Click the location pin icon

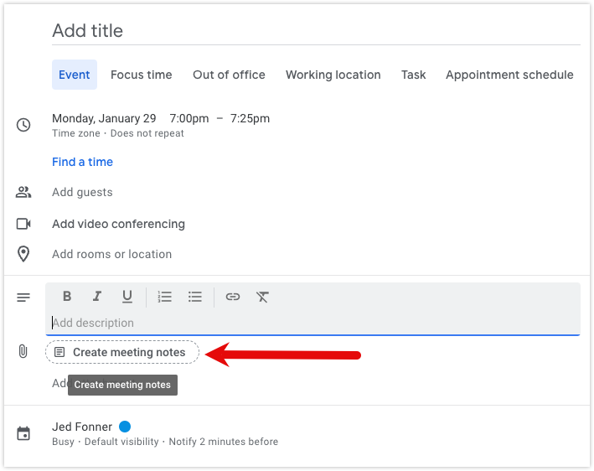pyautogui.click(x=23, y=254)
